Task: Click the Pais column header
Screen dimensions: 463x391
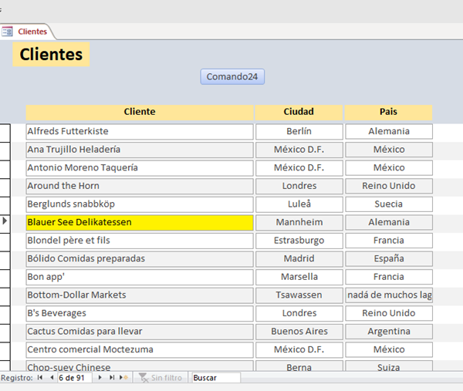Action: point(388,112)
